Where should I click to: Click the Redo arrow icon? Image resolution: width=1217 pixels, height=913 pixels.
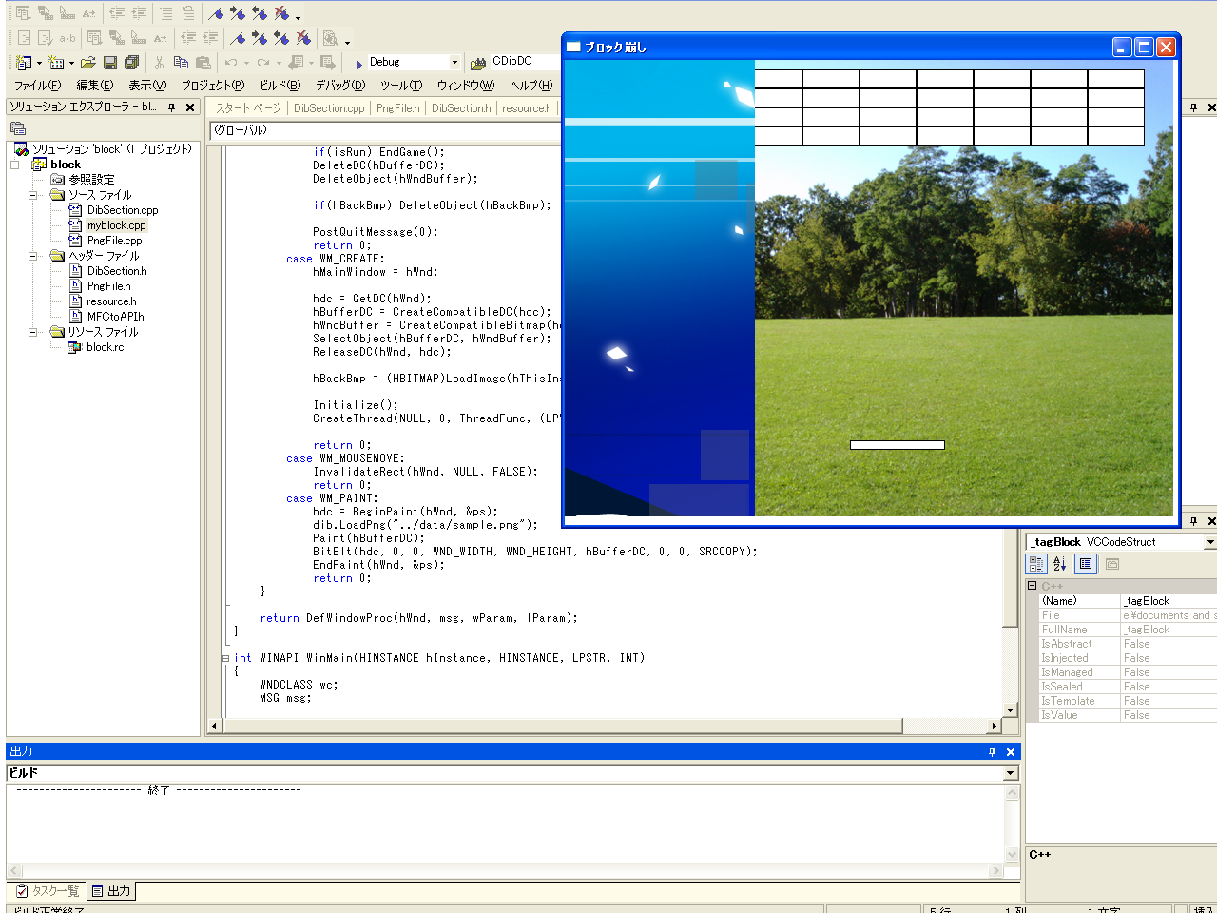(x=263, y=63)
